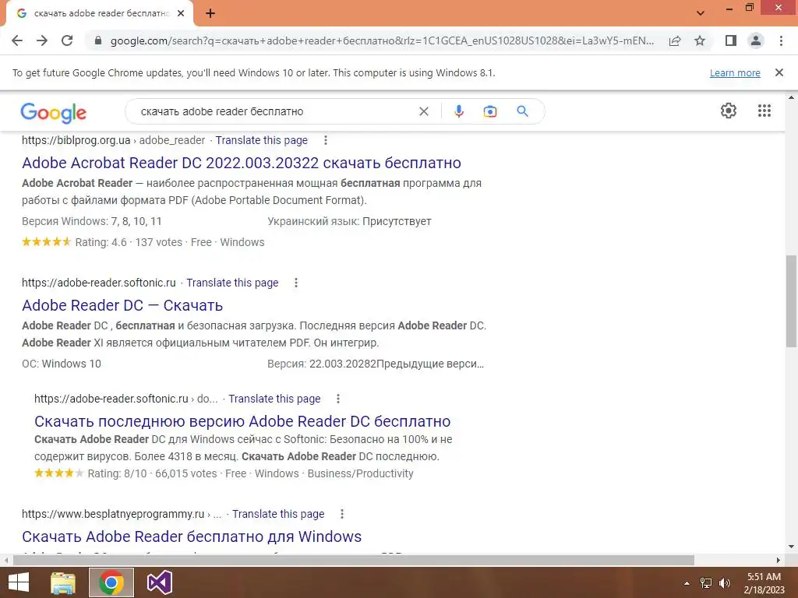Image resolution: width=798 pixels, height=598 pixels.
Task: Open more options for biblprog result
Action: coord(326,140)
